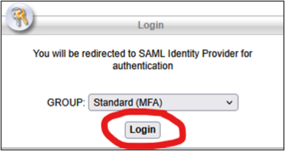
Task: Focus the GROUP selection field
Action: coord(163,103)
